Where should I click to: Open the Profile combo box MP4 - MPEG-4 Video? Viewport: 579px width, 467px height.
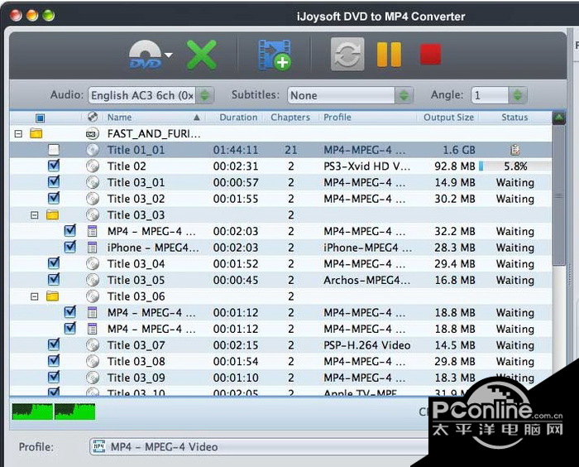point(258,446)
